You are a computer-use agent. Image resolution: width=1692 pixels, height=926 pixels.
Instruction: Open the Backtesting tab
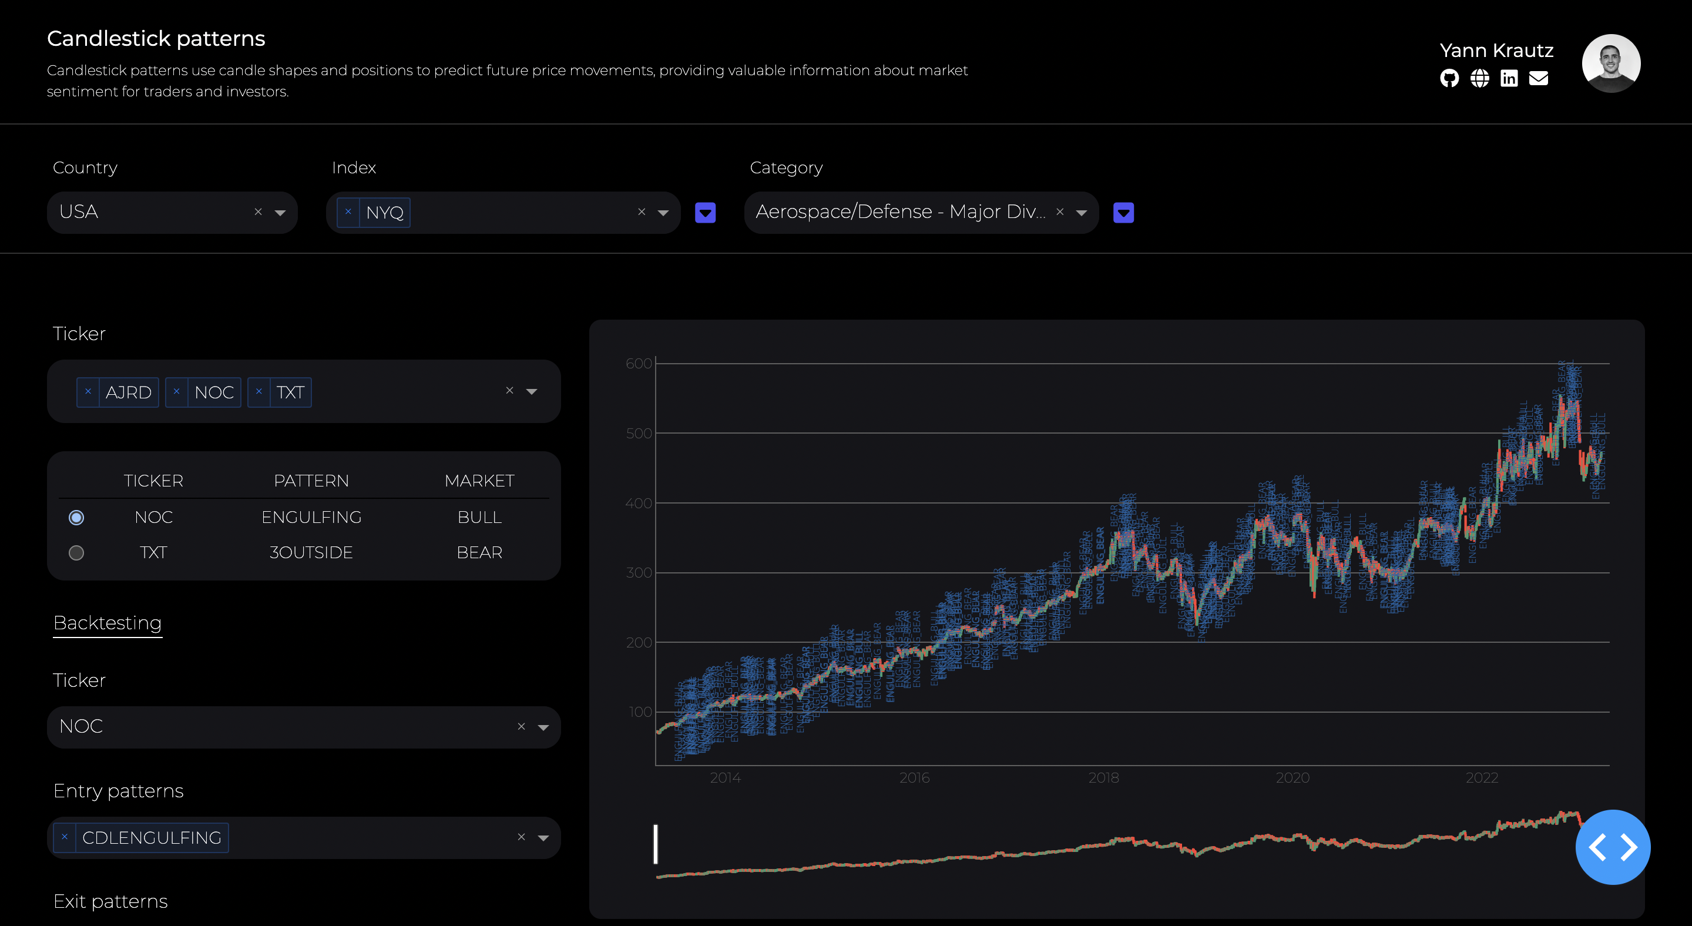coord(108,623)
